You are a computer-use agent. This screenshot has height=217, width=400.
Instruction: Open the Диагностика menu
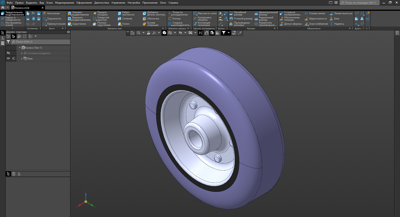[102, 2]
